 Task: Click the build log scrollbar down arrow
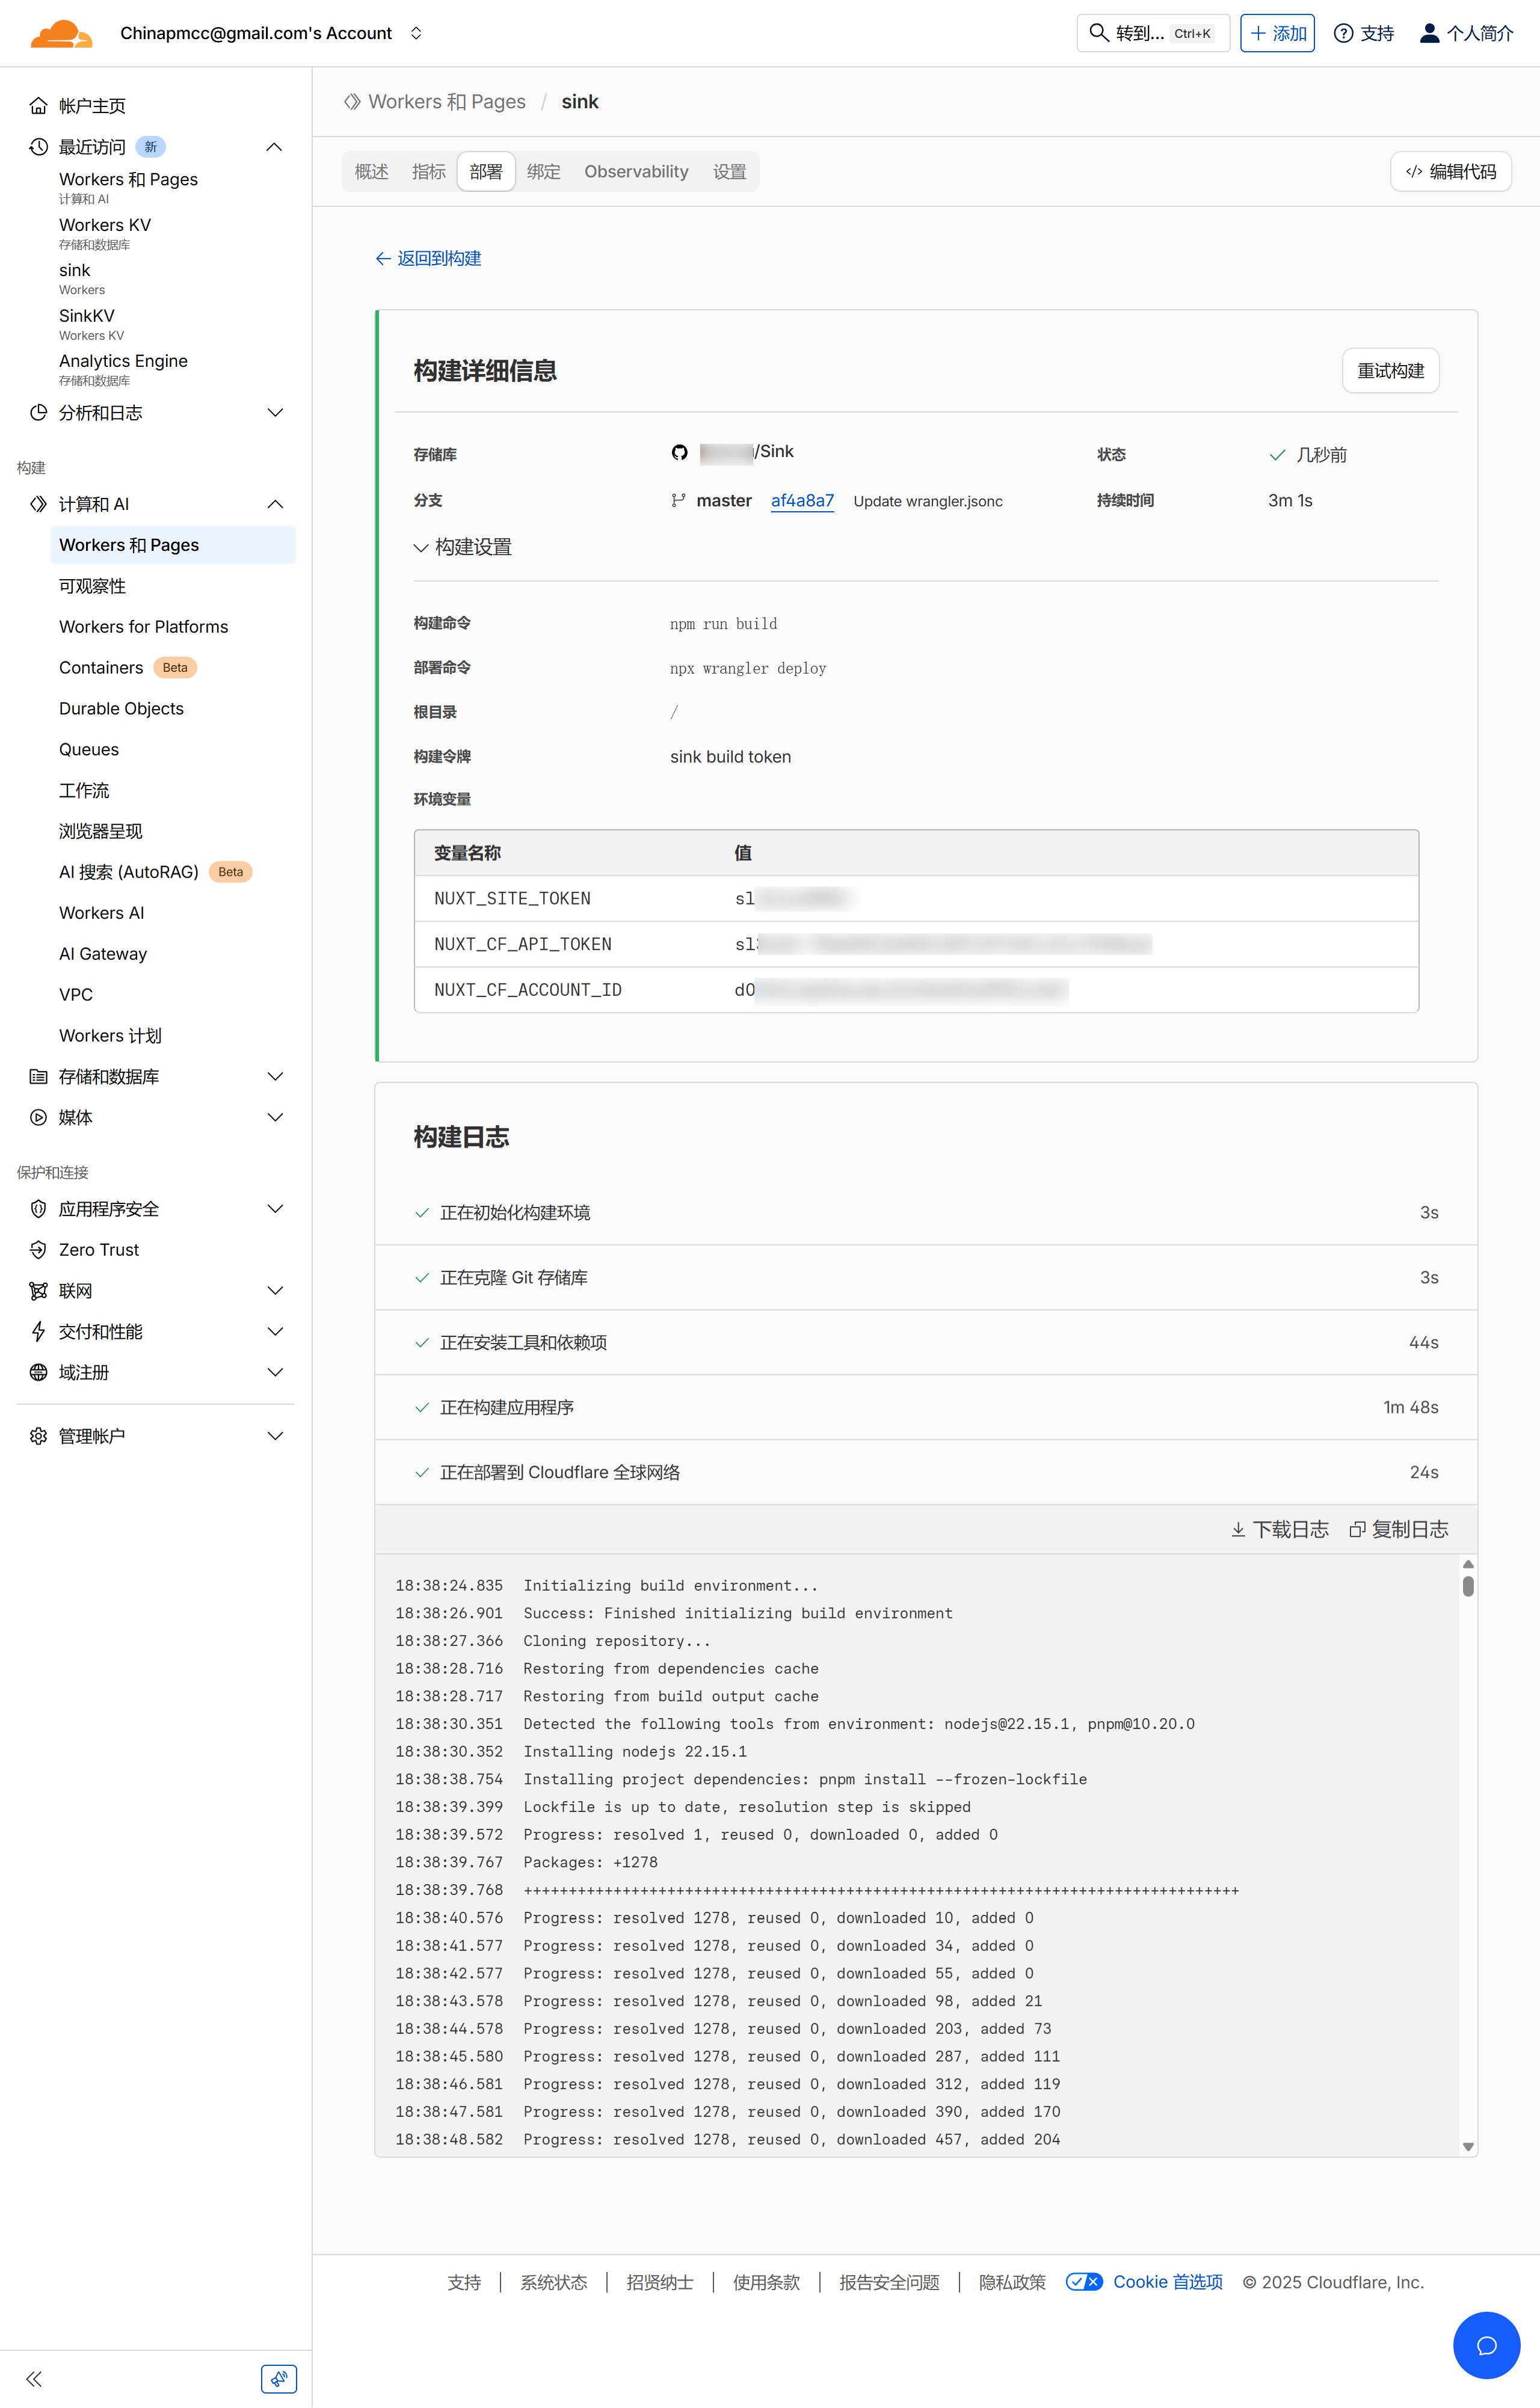1467,2146
